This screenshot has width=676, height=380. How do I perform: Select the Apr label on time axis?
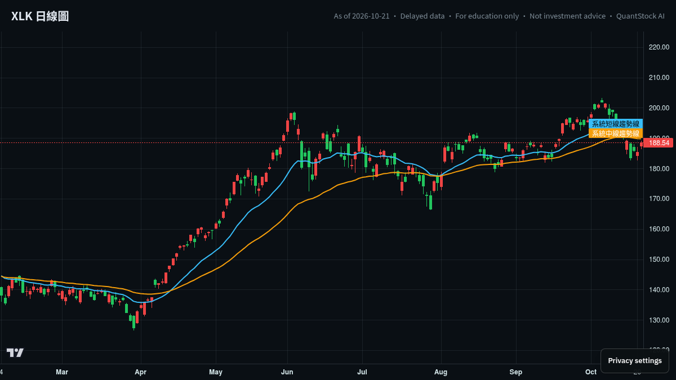(141, 372)
